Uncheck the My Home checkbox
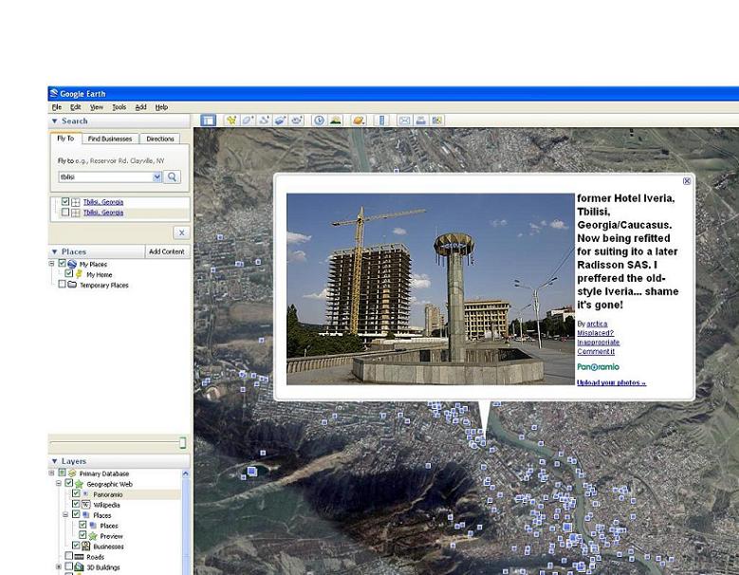Image resolution: width=739 pixels, height=575 pixels. (x=69, y=273)
